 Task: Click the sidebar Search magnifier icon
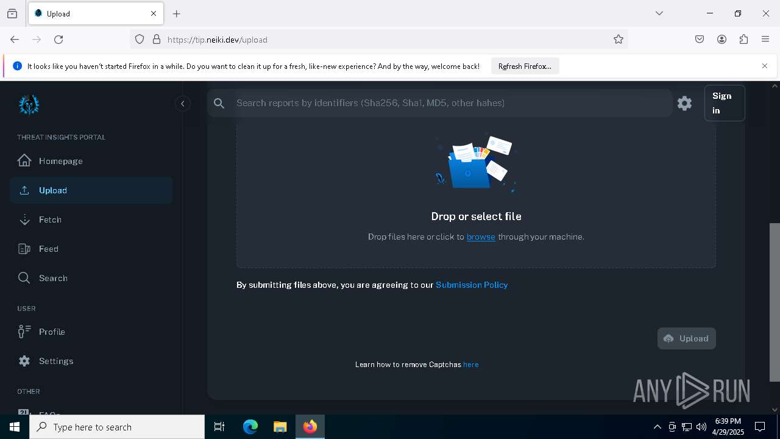click(x=24, y=278)
